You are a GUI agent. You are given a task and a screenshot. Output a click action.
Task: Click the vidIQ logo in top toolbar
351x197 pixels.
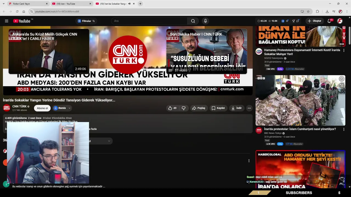coord(283,21)
